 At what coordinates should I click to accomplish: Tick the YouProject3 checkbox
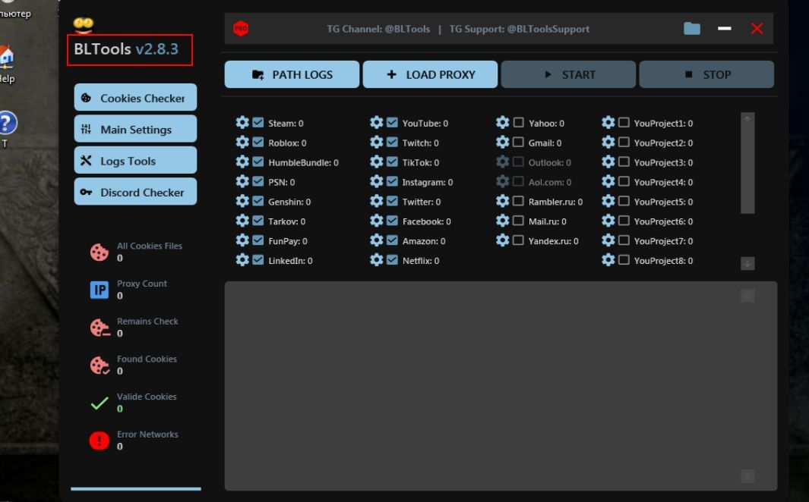coord(624,162)
